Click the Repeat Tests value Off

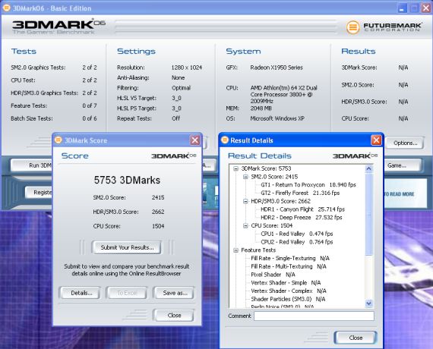pyautogui.click(x=175, y=118)
